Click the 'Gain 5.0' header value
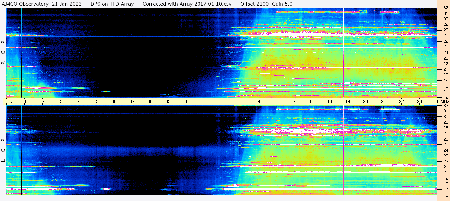The height and width of the screenshot is (201, 450). pos(282,4)
